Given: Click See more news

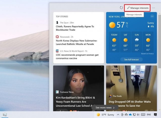Looking at the screenshot, I should [x=105, y=108].
